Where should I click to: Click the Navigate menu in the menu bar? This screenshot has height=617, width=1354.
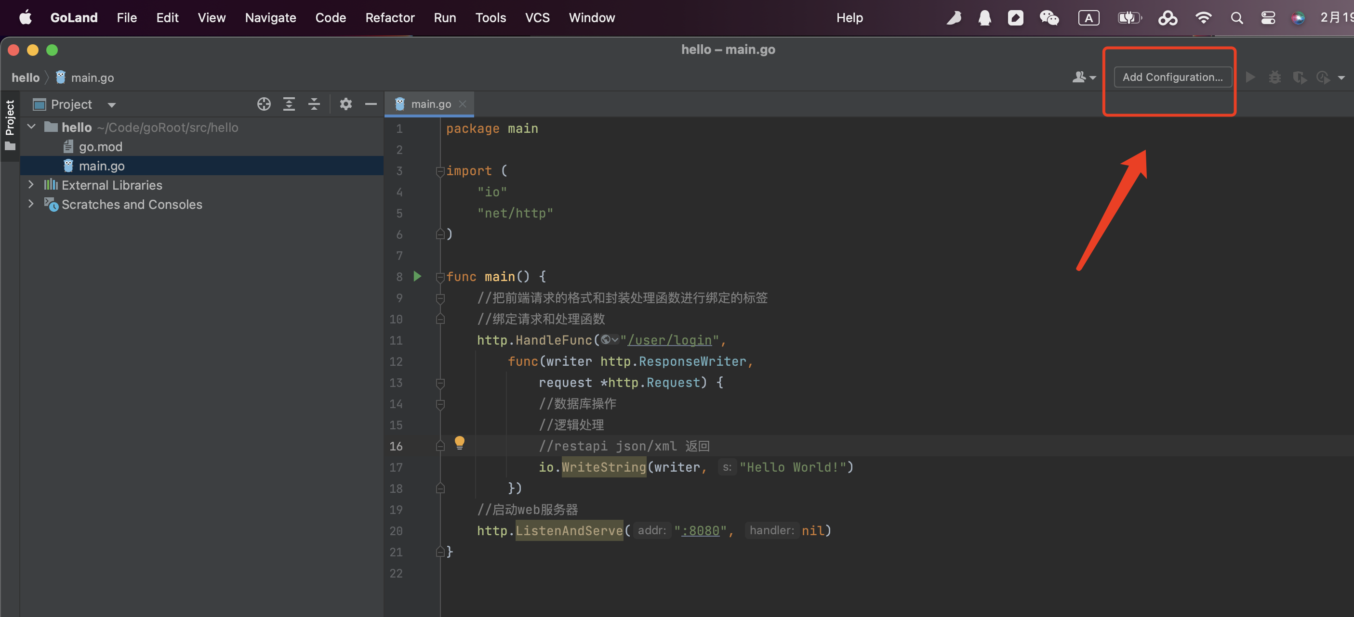coord(270,17)
